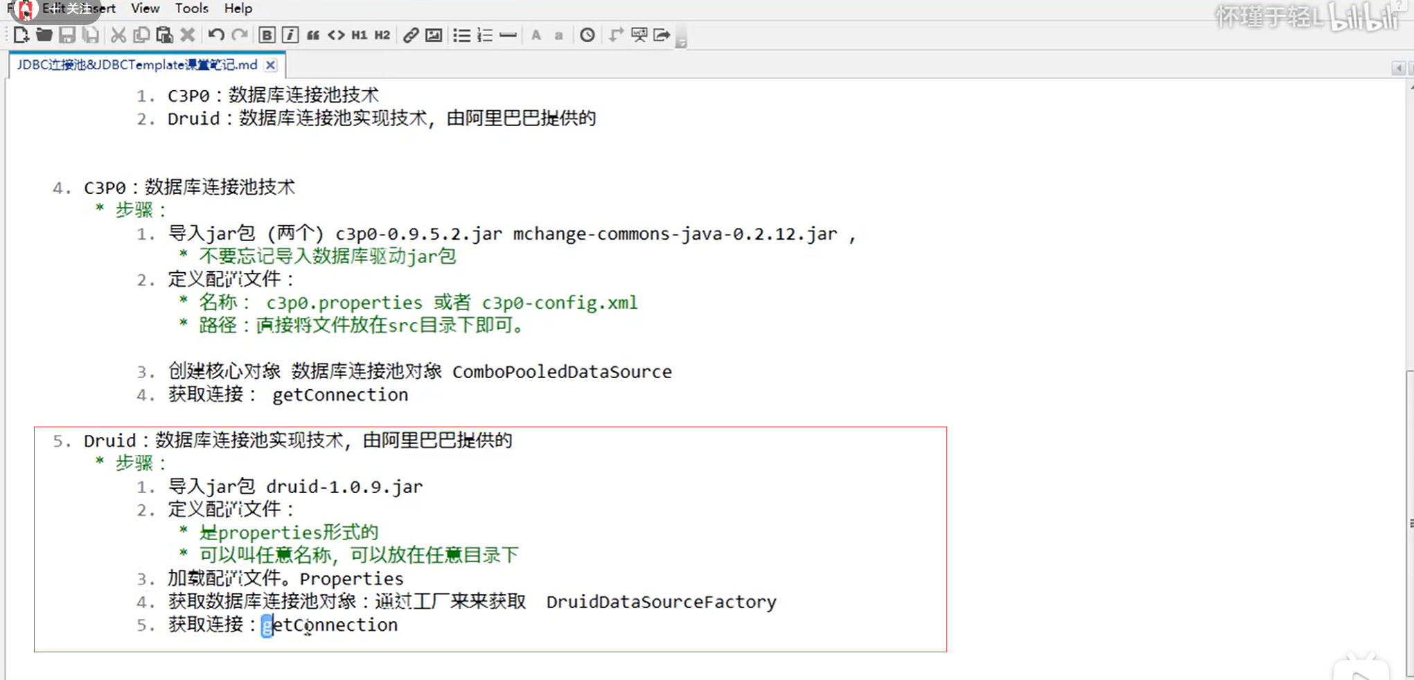This screenshot has height=680, width=1414.
Task: Toggle italic formatting
Action: click(290, 35)
